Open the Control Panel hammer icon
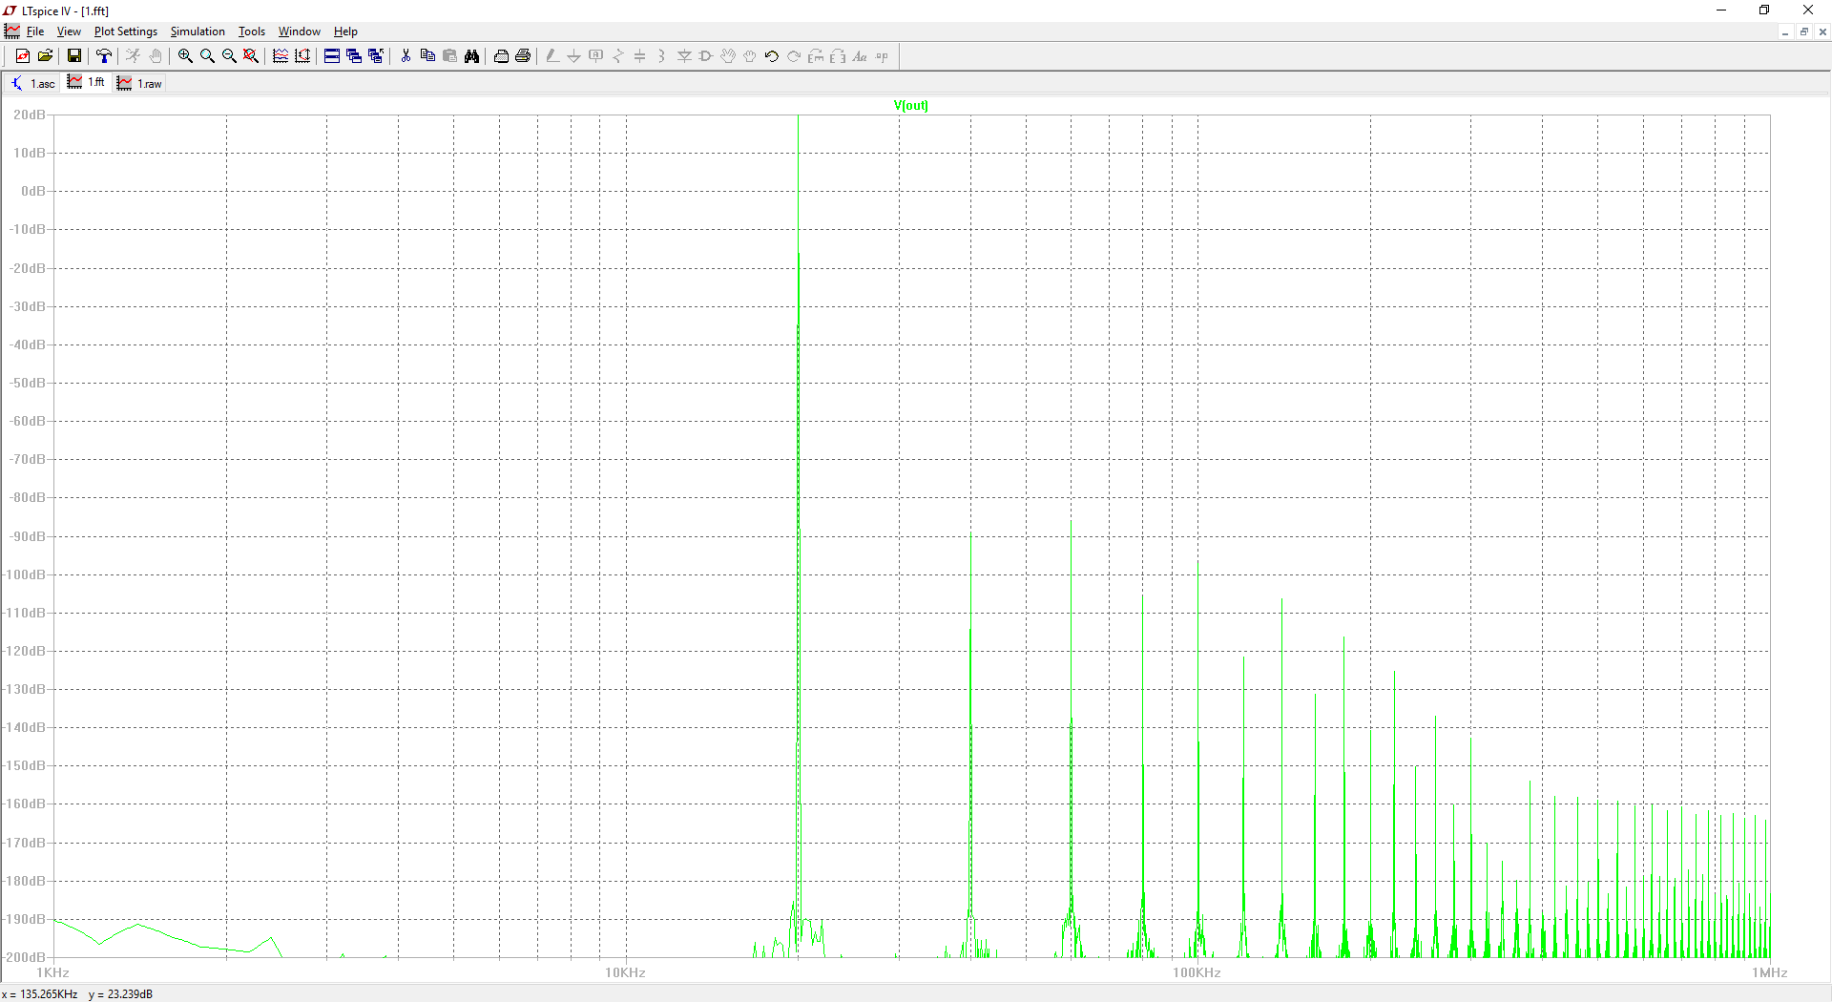 pyautogui.click(x=104, y=56)
